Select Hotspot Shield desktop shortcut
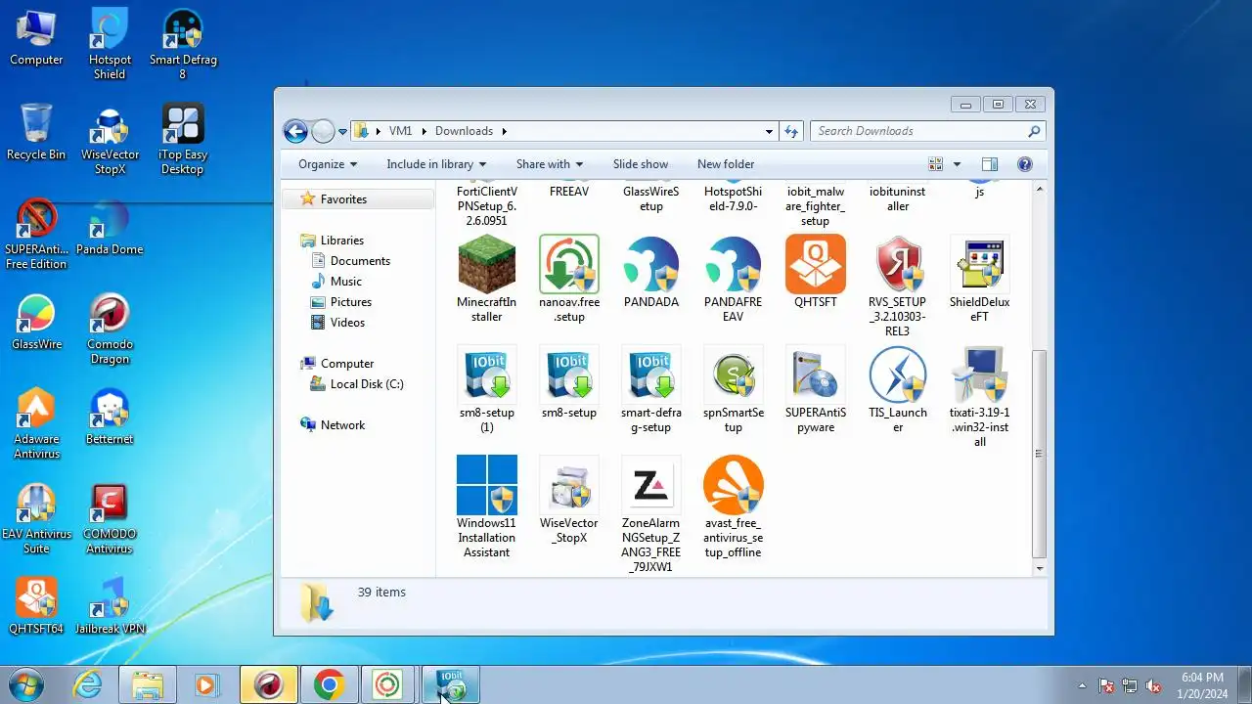1252x704 pixels. [x=110, y=44]
